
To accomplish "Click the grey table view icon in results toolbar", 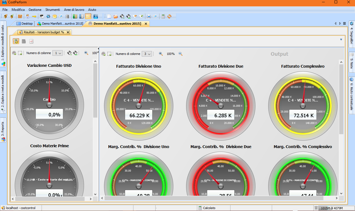I will coord(24,41).
